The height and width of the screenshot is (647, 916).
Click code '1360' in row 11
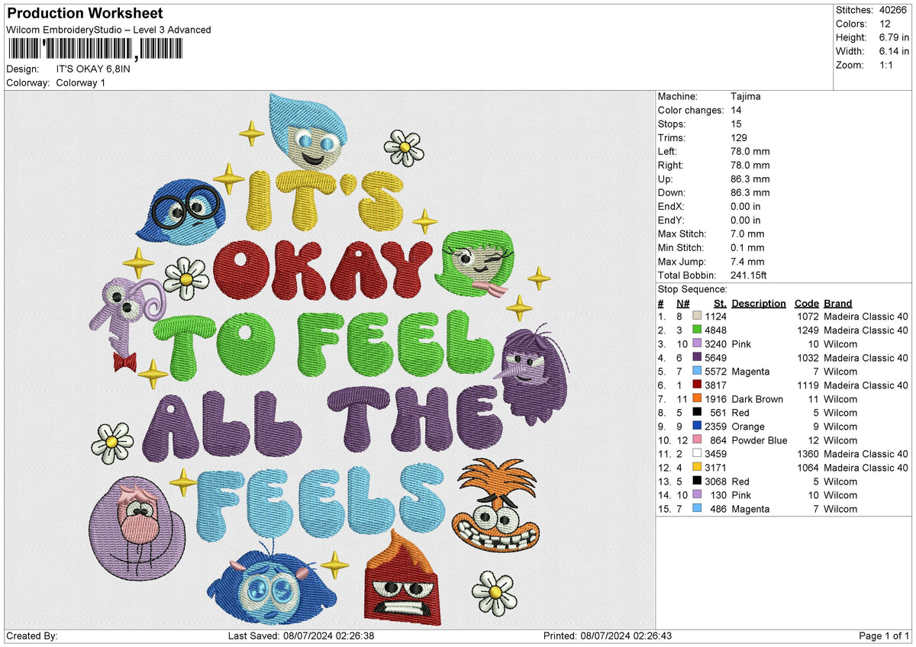click(x=808, y=454)
